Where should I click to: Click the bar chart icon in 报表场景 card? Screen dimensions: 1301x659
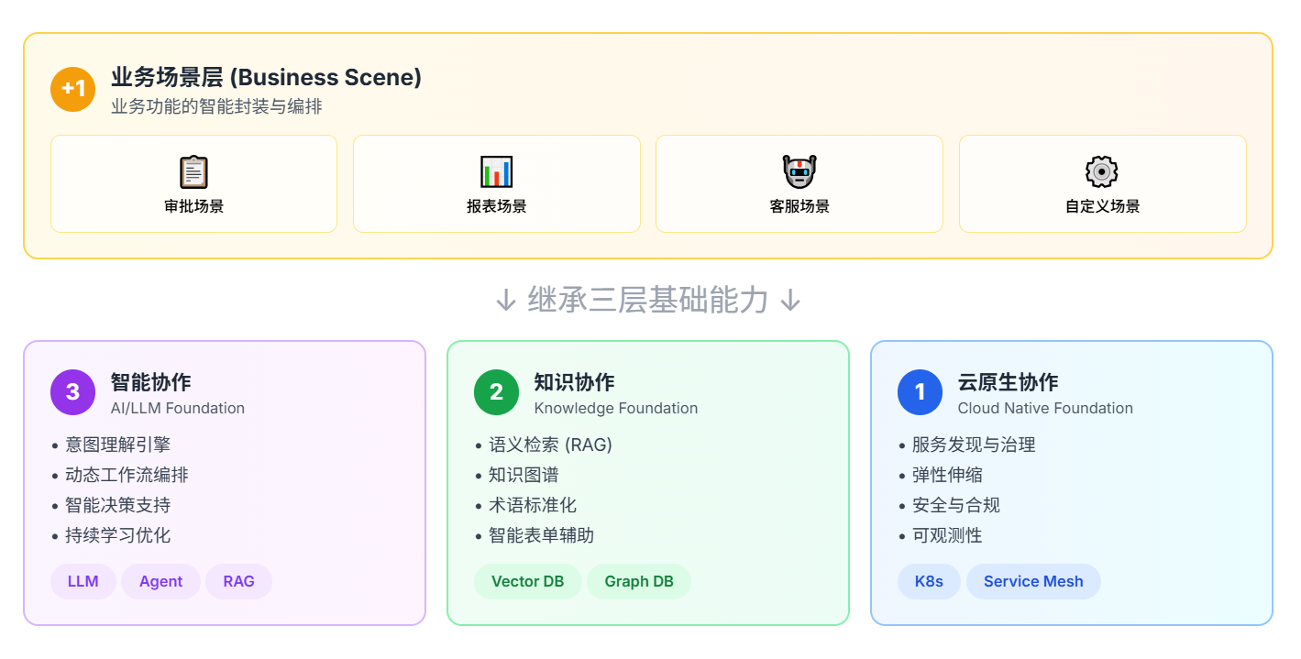point(496,170)
